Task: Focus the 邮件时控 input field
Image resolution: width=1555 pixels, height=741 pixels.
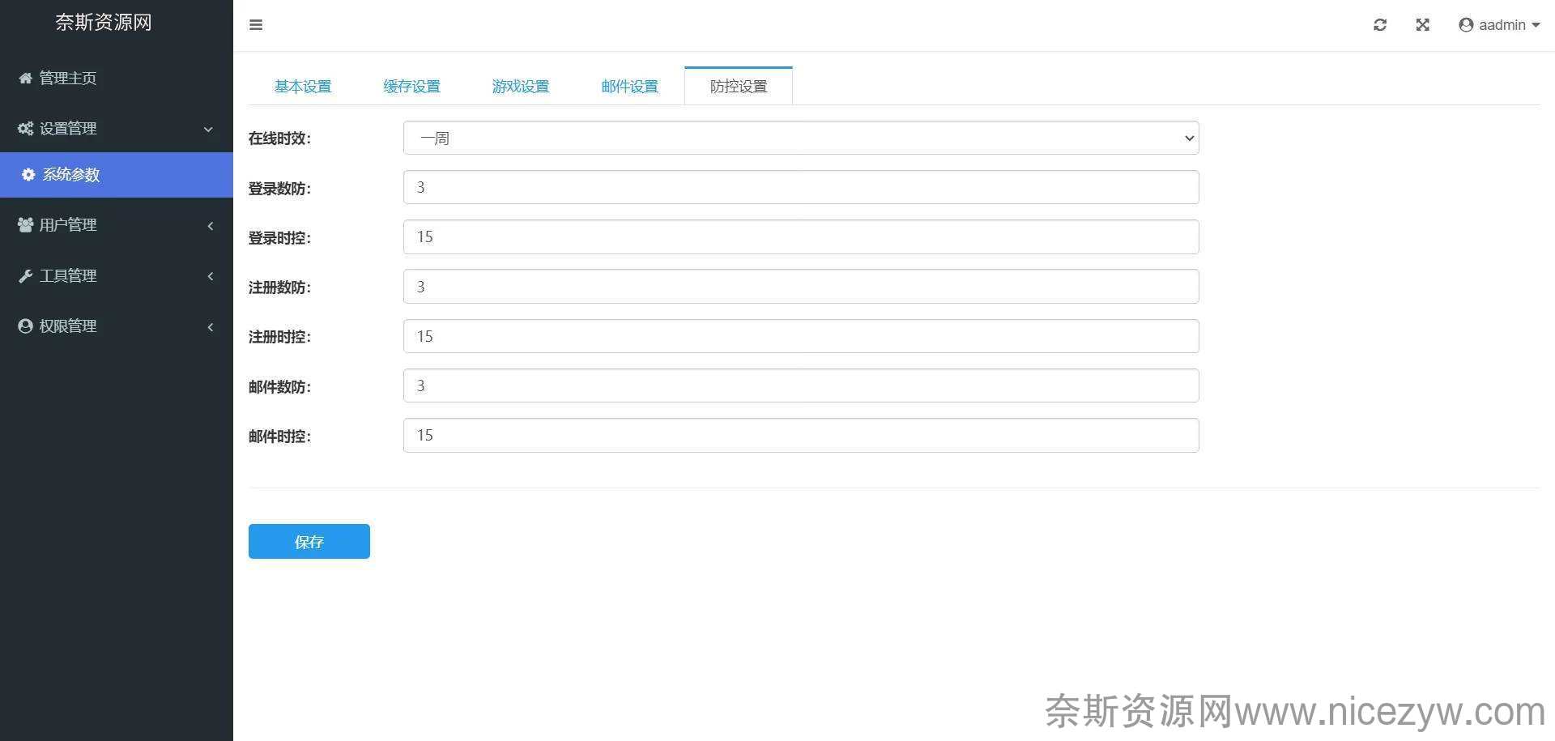Action: click(x=800, y=436)
